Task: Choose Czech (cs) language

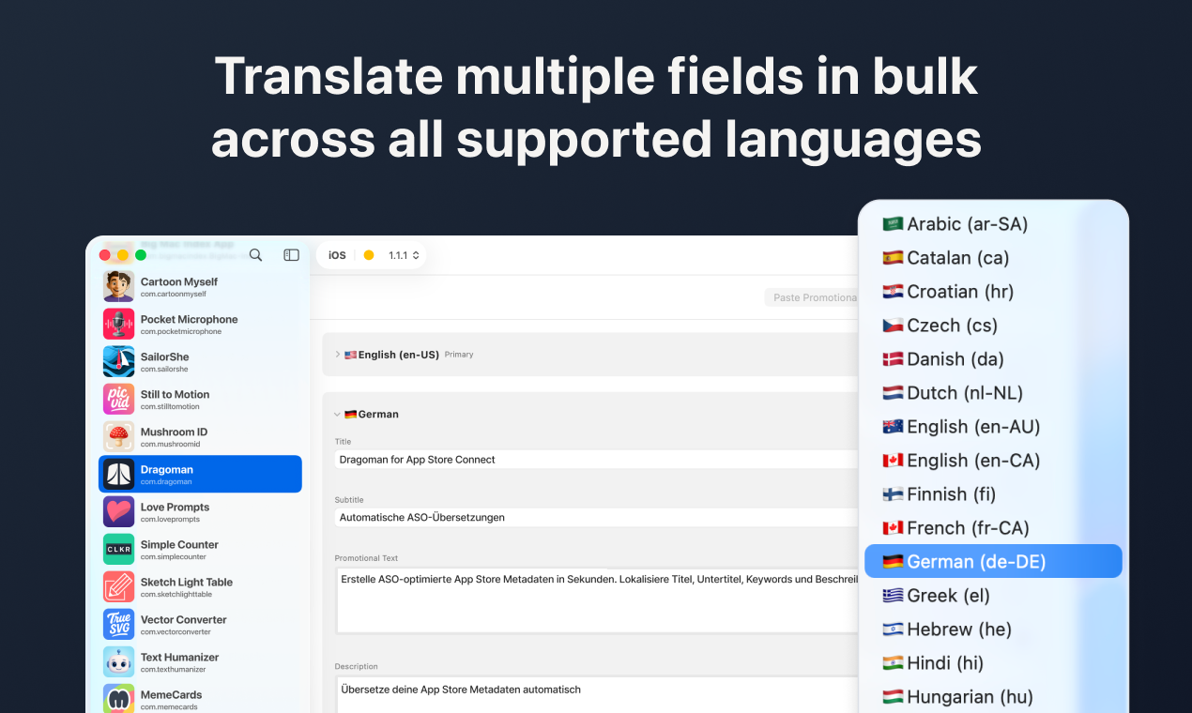Action: [x=993, y=326]
